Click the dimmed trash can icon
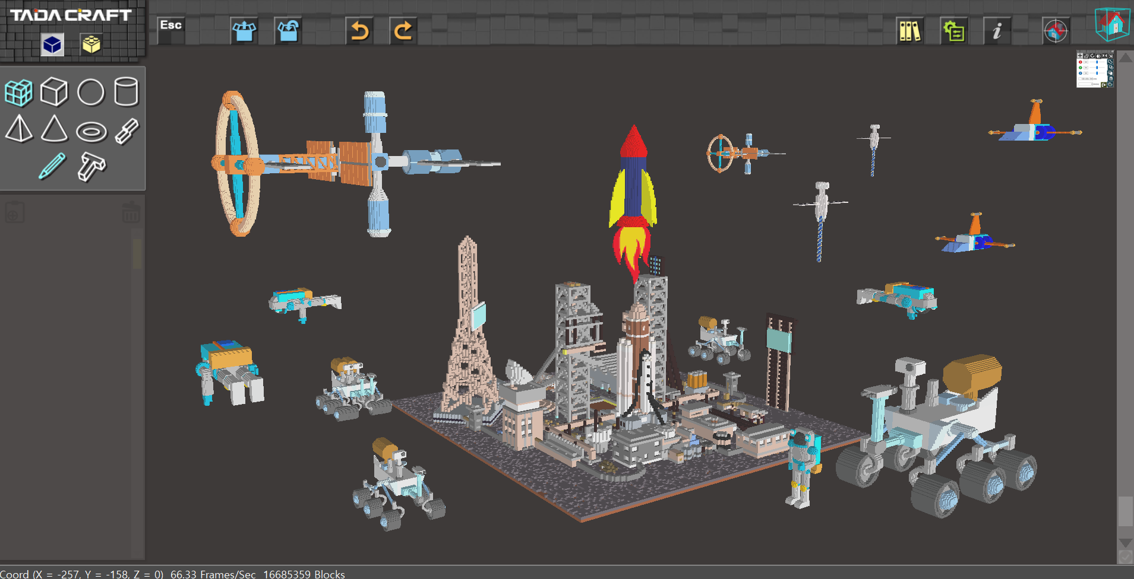This screenshot has width=1134, height=579. (131, 212)
